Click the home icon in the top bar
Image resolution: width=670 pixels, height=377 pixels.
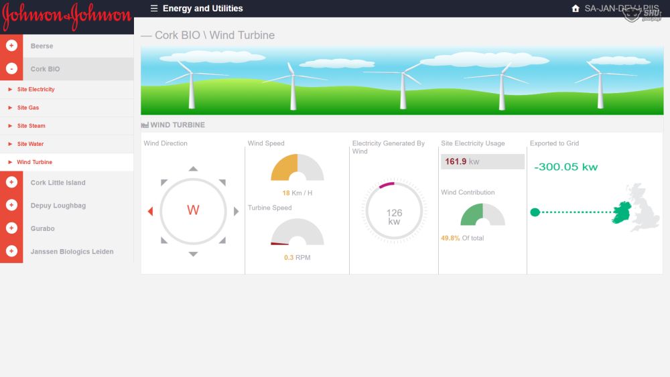[576, 9]
